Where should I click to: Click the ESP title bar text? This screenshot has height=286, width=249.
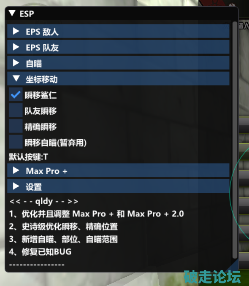(x=27, y=13)
